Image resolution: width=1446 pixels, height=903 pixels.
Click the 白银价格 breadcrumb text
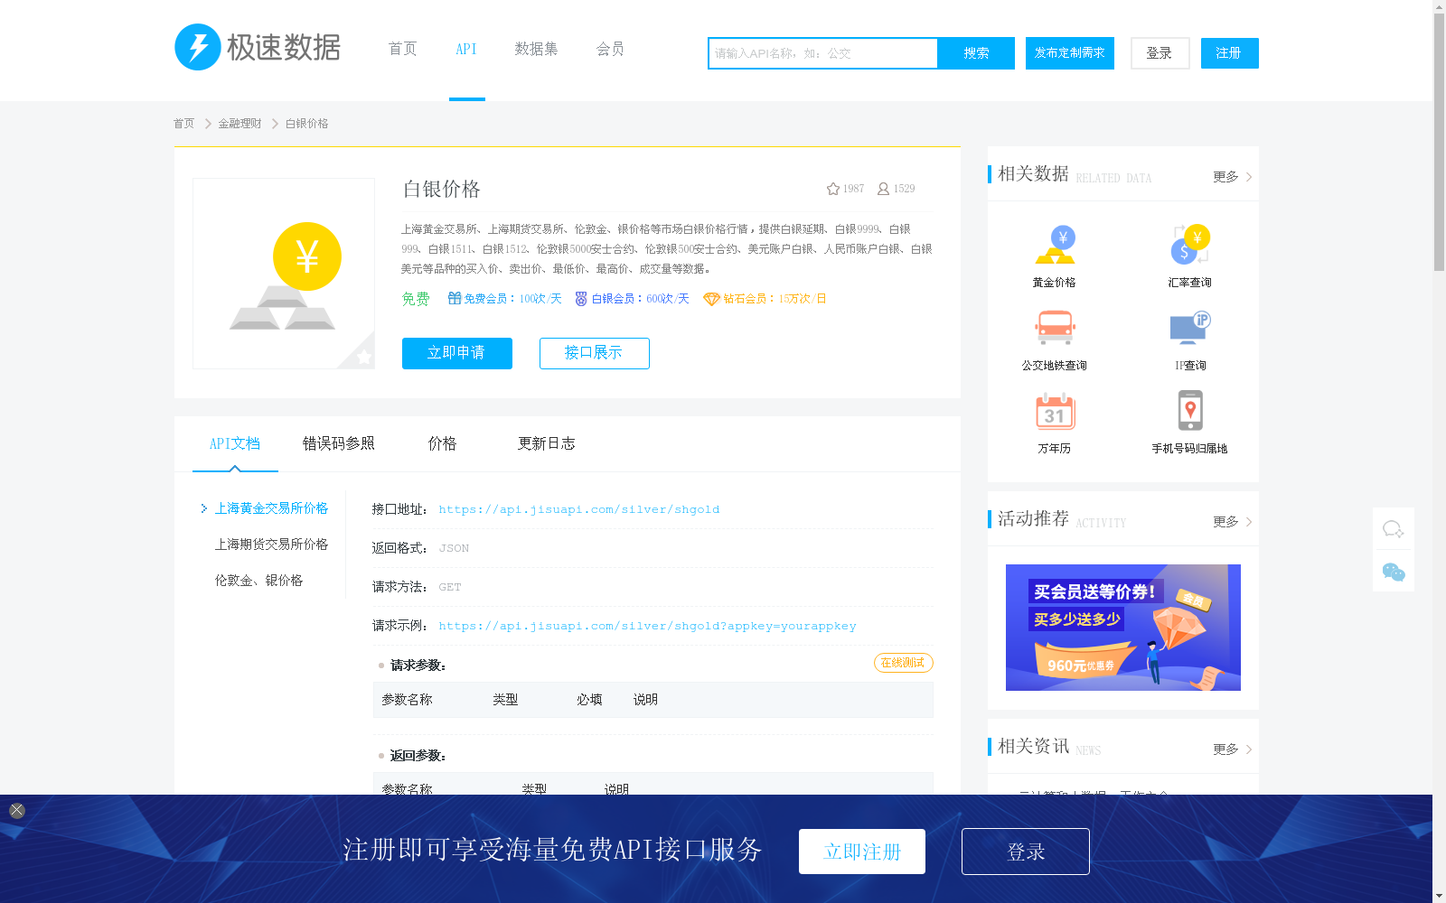tap(306, 124)
